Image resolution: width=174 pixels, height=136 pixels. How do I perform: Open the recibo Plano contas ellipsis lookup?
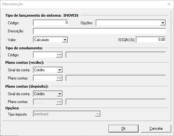point(59,78)
